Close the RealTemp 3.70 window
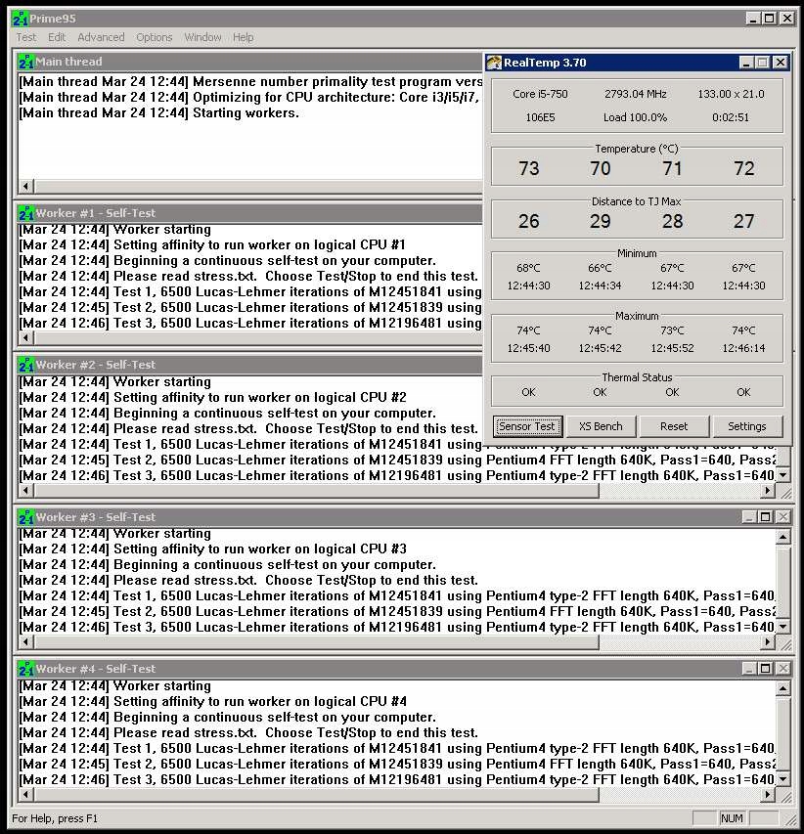 [x=781, y=63]
